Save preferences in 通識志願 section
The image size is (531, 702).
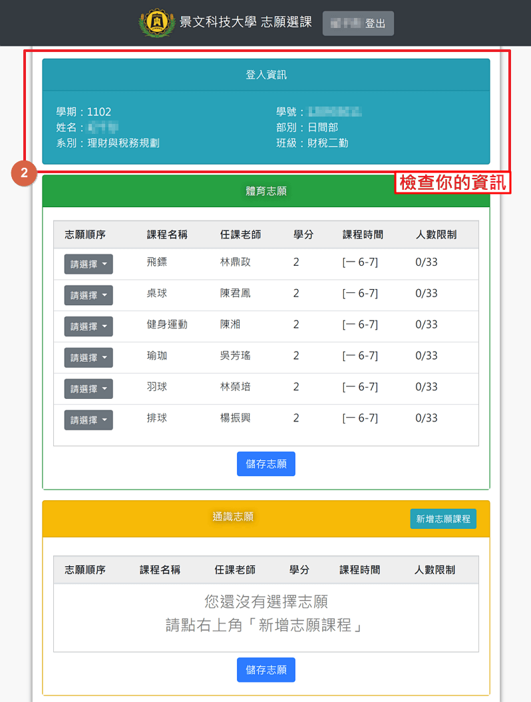[265, 670]
